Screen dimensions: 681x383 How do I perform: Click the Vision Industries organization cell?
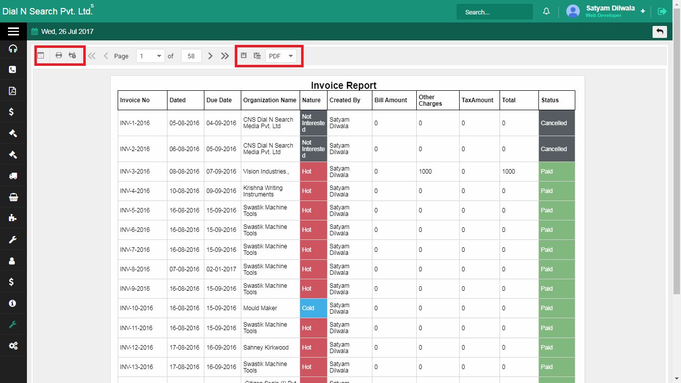[x=270, y=172]
